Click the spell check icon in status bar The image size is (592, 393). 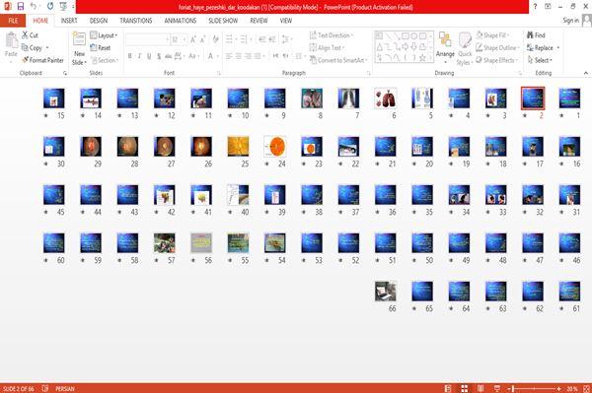pyautogui.click(x=45, y=388)
